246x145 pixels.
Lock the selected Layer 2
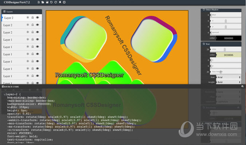coord(32,17)
